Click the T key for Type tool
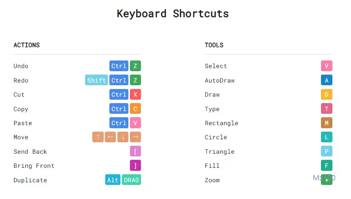The height and width of the screenshot is (199, 351). 327,109
